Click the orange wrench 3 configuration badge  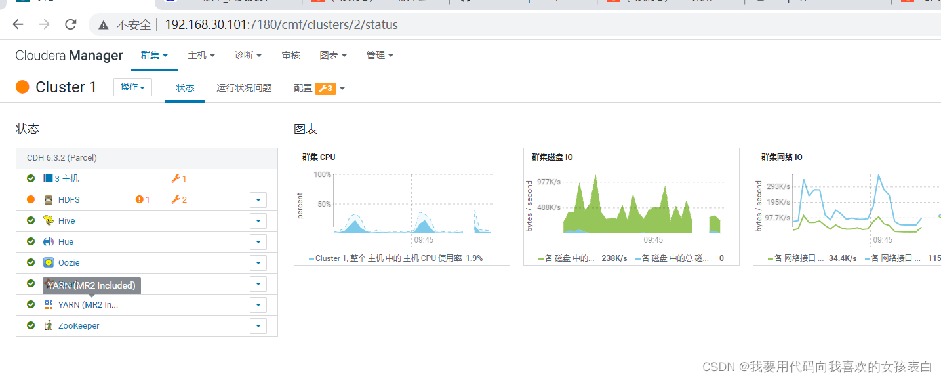(x=325, y=89)
